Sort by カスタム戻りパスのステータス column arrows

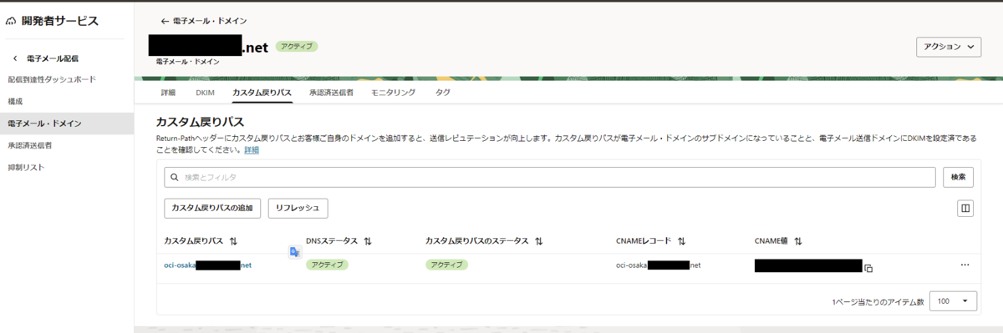pos(538,240)
